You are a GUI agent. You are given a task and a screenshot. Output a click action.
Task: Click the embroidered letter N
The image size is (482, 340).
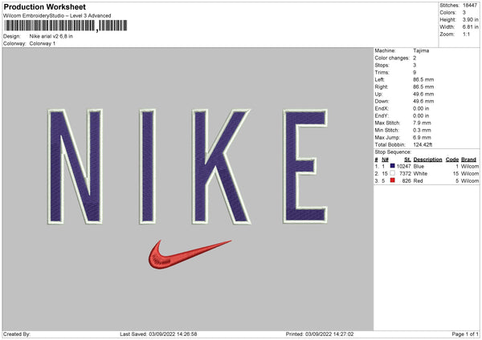pos(75,166)
